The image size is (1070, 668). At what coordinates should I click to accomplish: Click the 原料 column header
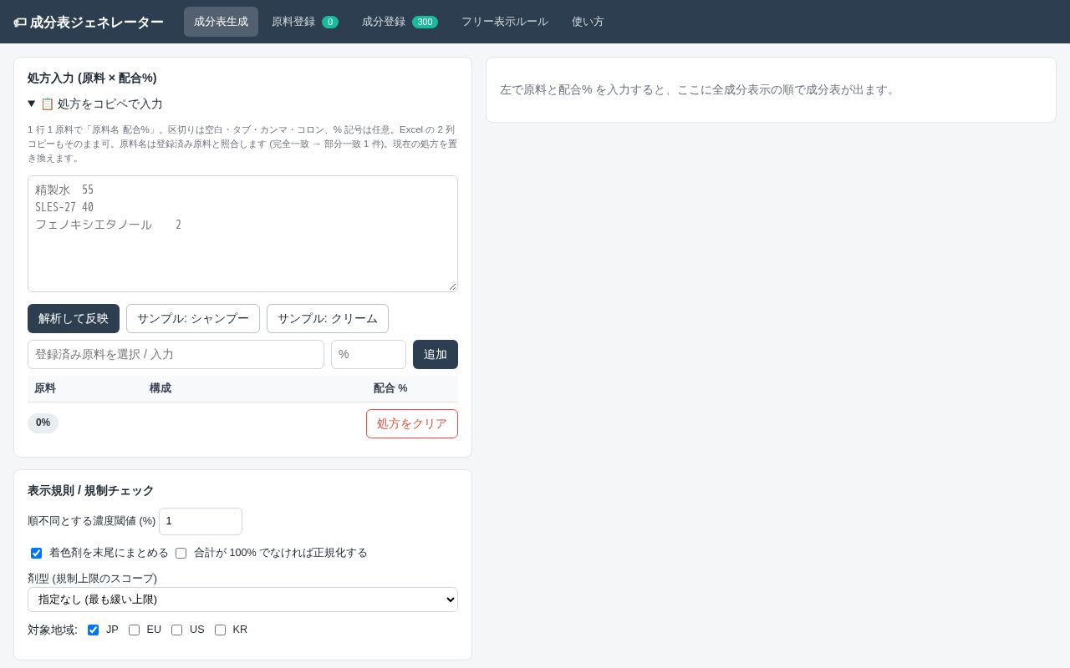pyautogui.click(x=45, y=388)
